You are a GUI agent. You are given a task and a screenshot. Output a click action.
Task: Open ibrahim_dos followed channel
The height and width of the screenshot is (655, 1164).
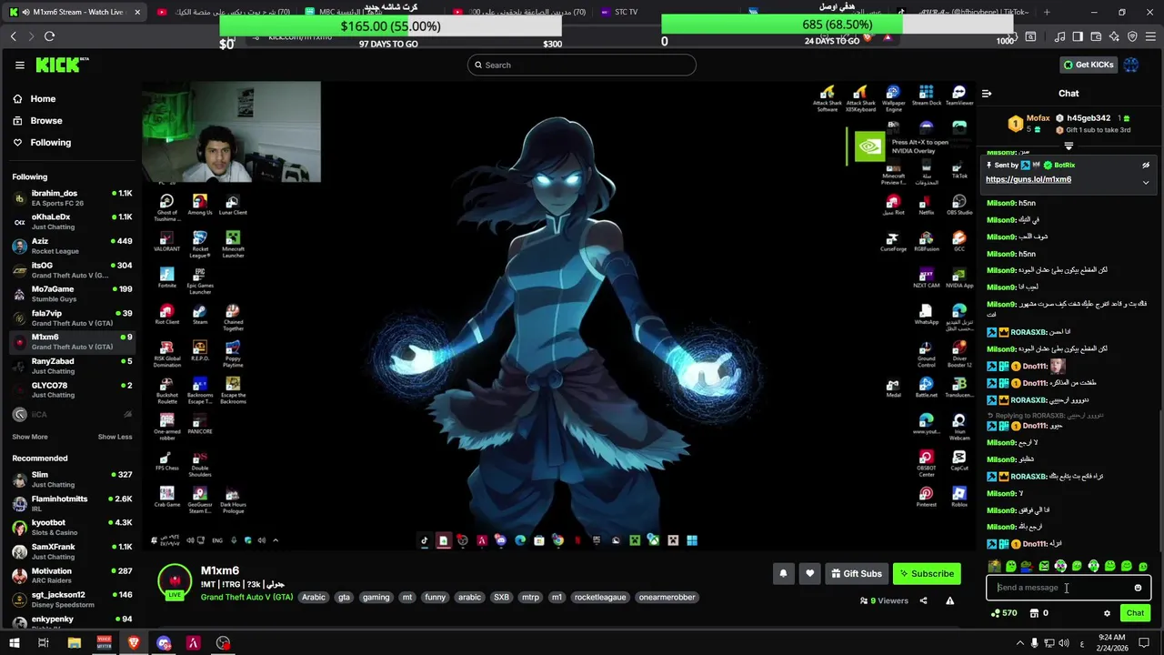click(71, 197)
